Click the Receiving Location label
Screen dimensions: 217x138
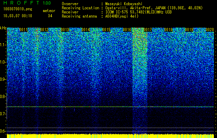pos(80,8)
